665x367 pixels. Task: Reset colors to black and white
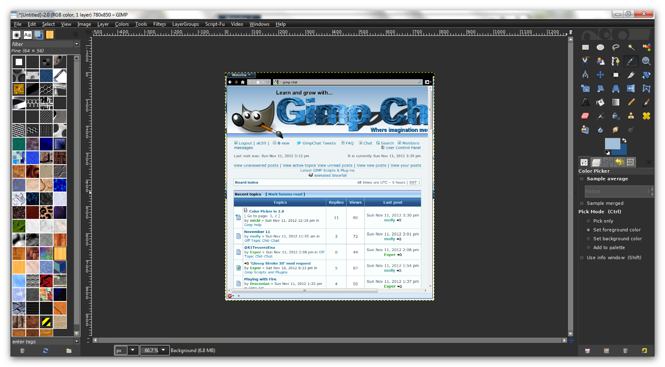pos(607,153)
